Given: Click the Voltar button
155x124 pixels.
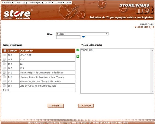Looking at the screenshot, I should coord(55,106).
